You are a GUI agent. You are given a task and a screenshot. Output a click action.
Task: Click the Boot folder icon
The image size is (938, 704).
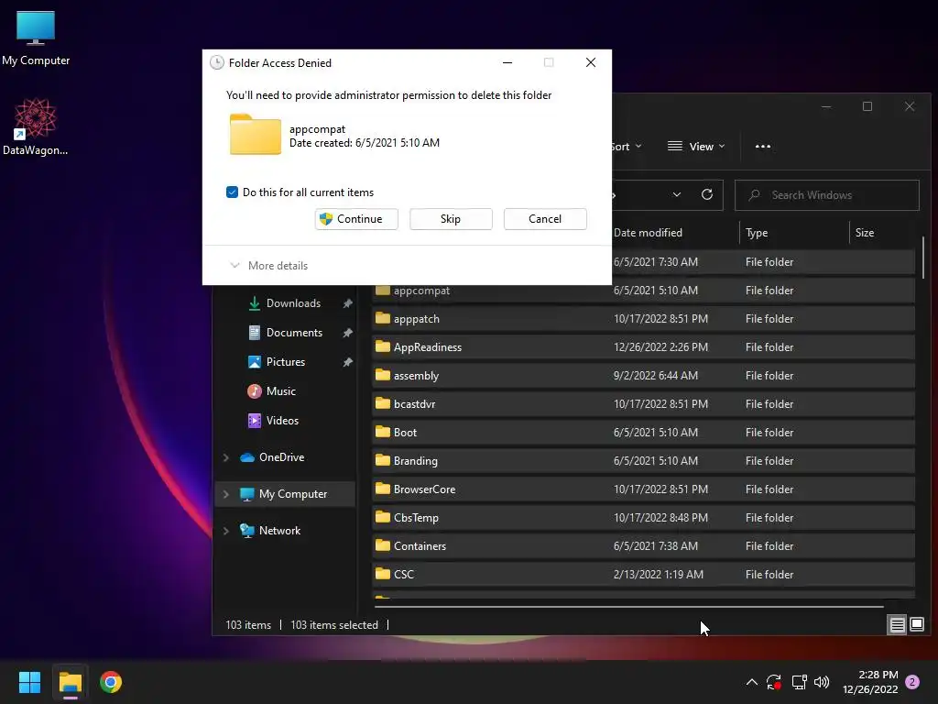pyautogui.click(x=383, y=432)
